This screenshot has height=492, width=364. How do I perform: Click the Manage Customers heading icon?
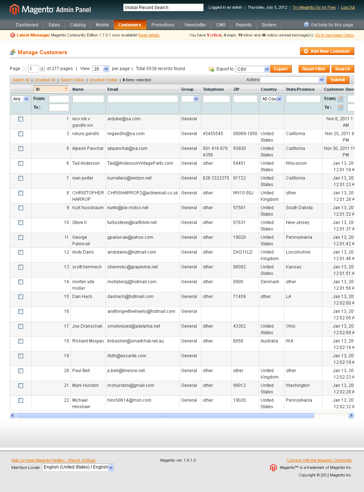(x=13, y=52)
